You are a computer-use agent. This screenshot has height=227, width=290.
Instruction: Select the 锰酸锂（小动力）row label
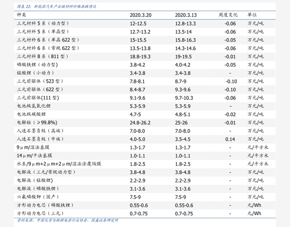pyautogui.click(x=35, y=73)
